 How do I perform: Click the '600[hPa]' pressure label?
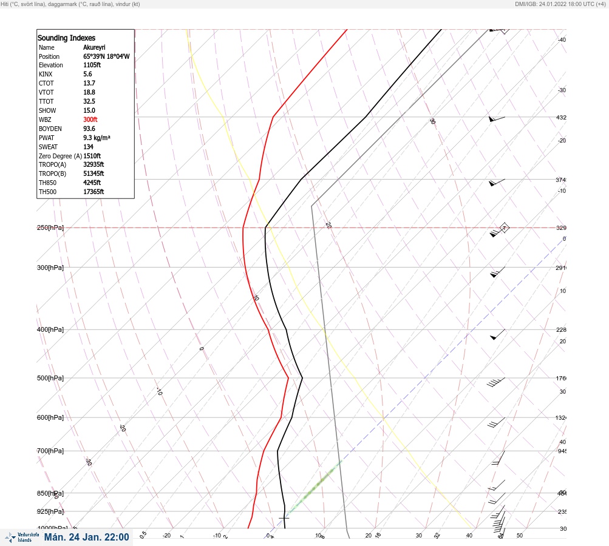point(50,417)
